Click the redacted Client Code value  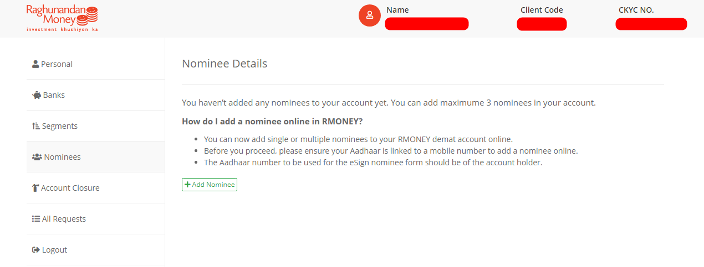(542, 24)
